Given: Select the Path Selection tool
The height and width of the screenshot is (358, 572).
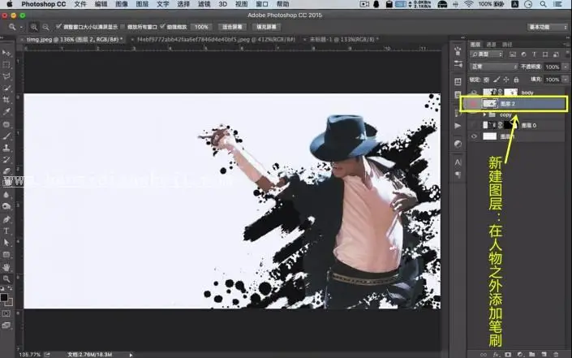Looking at the screenshot, I should point(6,243).
